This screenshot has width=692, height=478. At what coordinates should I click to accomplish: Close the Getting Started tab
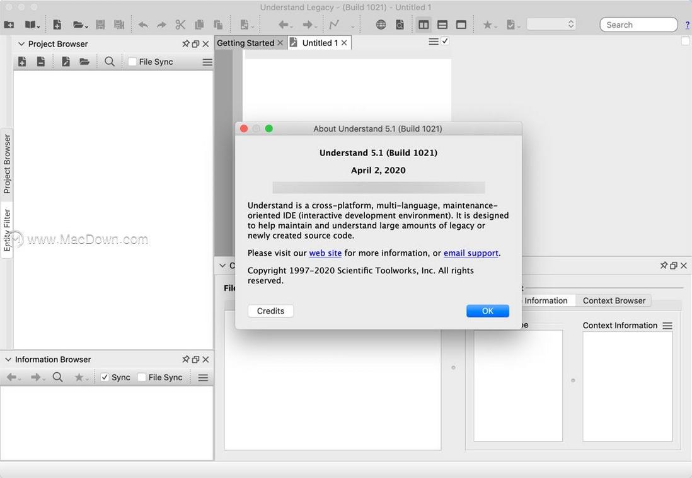coord(280,43)
